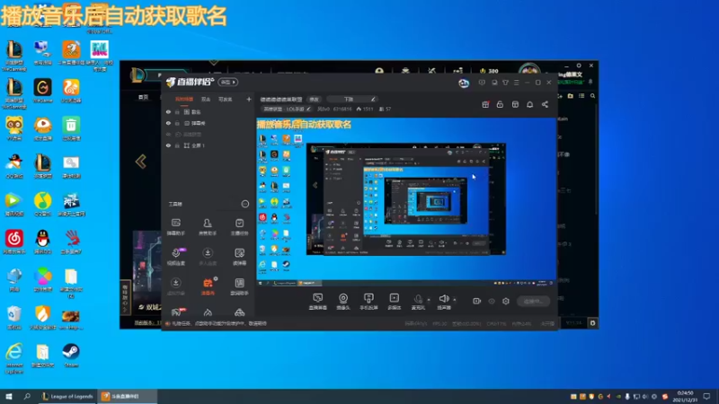Click the edit button beside stream title
Viewport: 719px width, 404px height.
[x=314, y=99]
